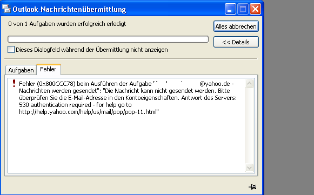This screenshot has width=314, height=195.
Task: Close the Outlook-Nachrichtenübermittlung dialog
Action: coord(255,9)
